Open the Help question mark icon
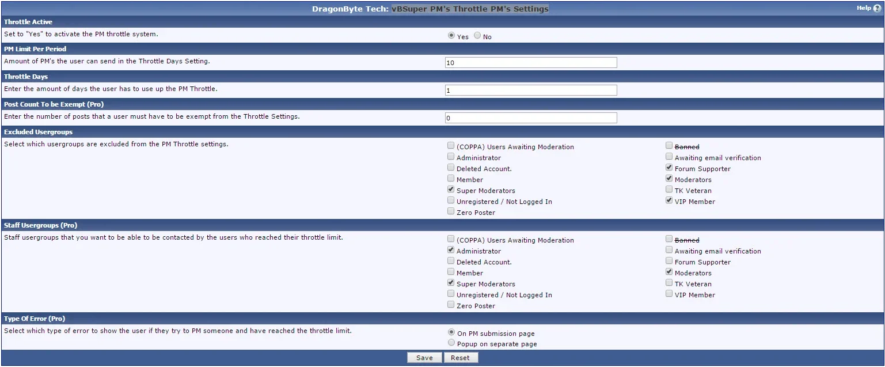The width and height of the screenshot is (885, 367). (878, 8)
